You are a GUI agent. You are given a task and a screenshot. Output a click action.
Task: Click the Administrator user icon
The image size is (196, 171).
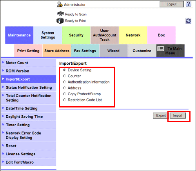click(60, 4)
